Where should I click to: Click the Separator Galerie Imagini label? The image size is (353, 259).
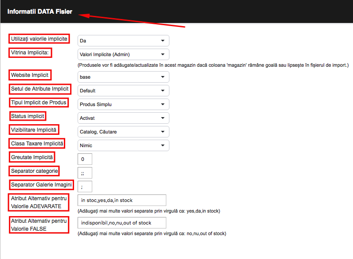coord(41,185)
